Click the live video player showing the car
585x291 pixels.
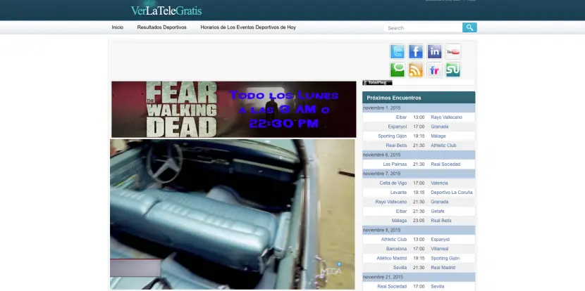coord(233,214)
